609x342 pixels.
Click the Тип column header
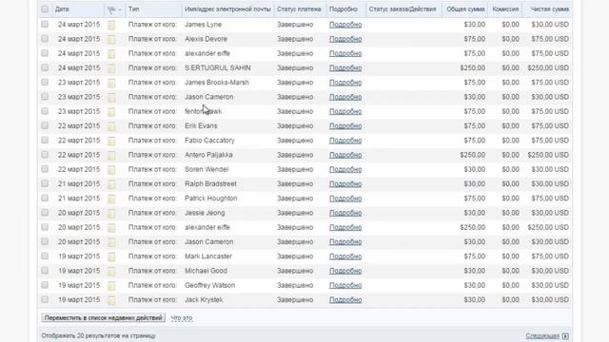[x=133, y=9]
